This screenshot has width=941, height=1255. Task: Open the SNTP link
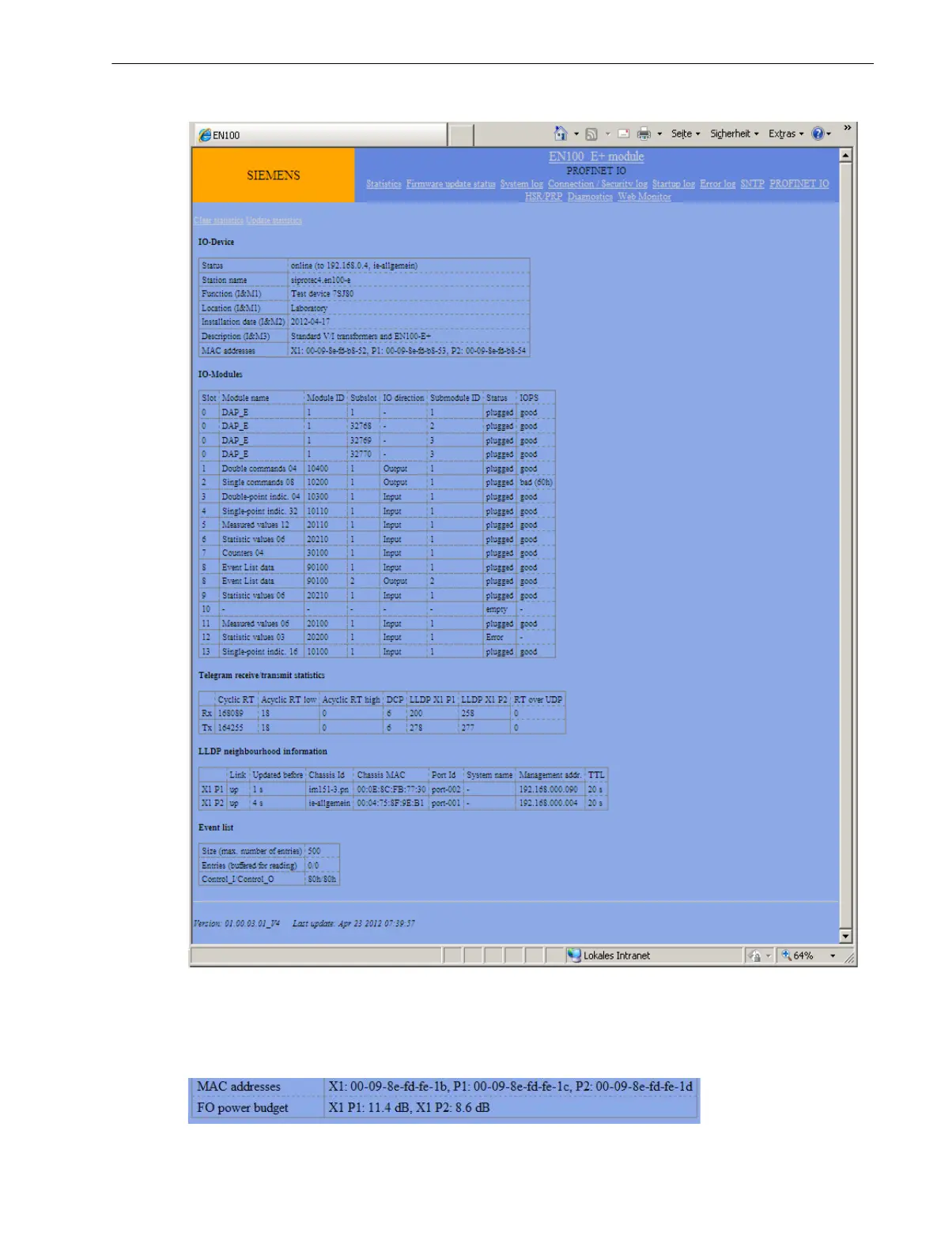[x=752, y=184]
